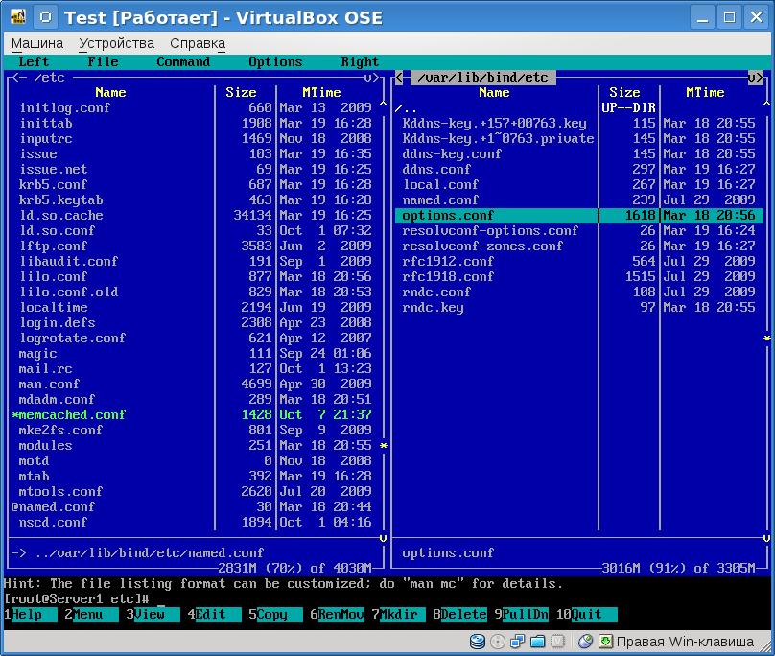Click the hard disk activity indicator icon
The width and height of the screenshot is (775, 656).
coord(478,642)
